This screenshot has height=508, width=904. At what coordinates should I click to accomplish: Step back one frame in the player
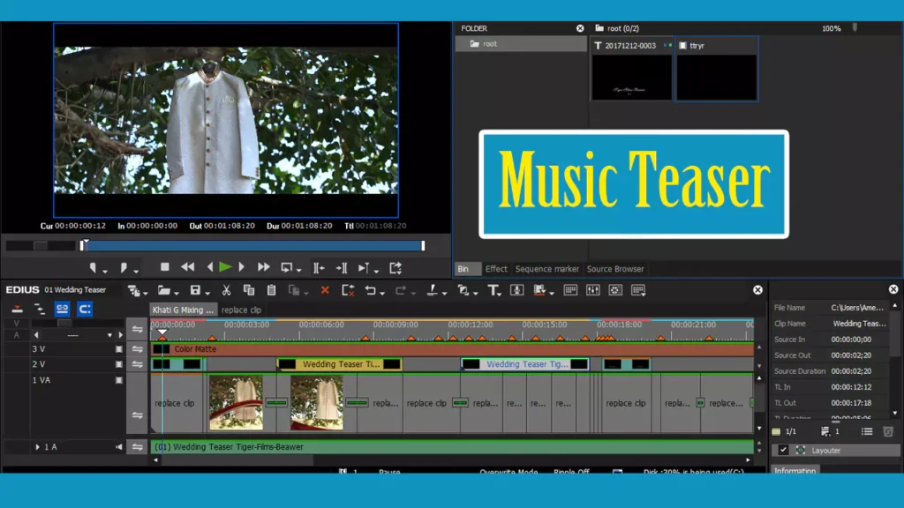(x=210, y=267)
